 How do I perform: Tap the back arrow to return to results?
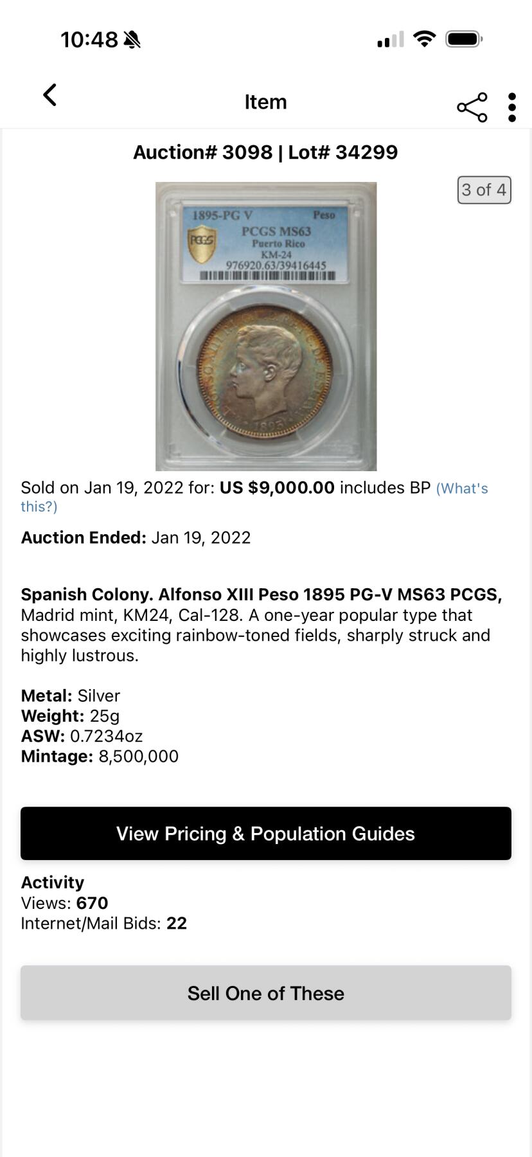(50, 95)
